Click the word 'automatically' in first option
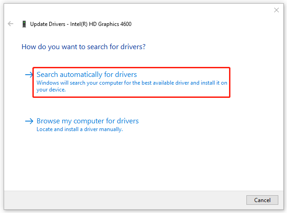 (81, 75)
